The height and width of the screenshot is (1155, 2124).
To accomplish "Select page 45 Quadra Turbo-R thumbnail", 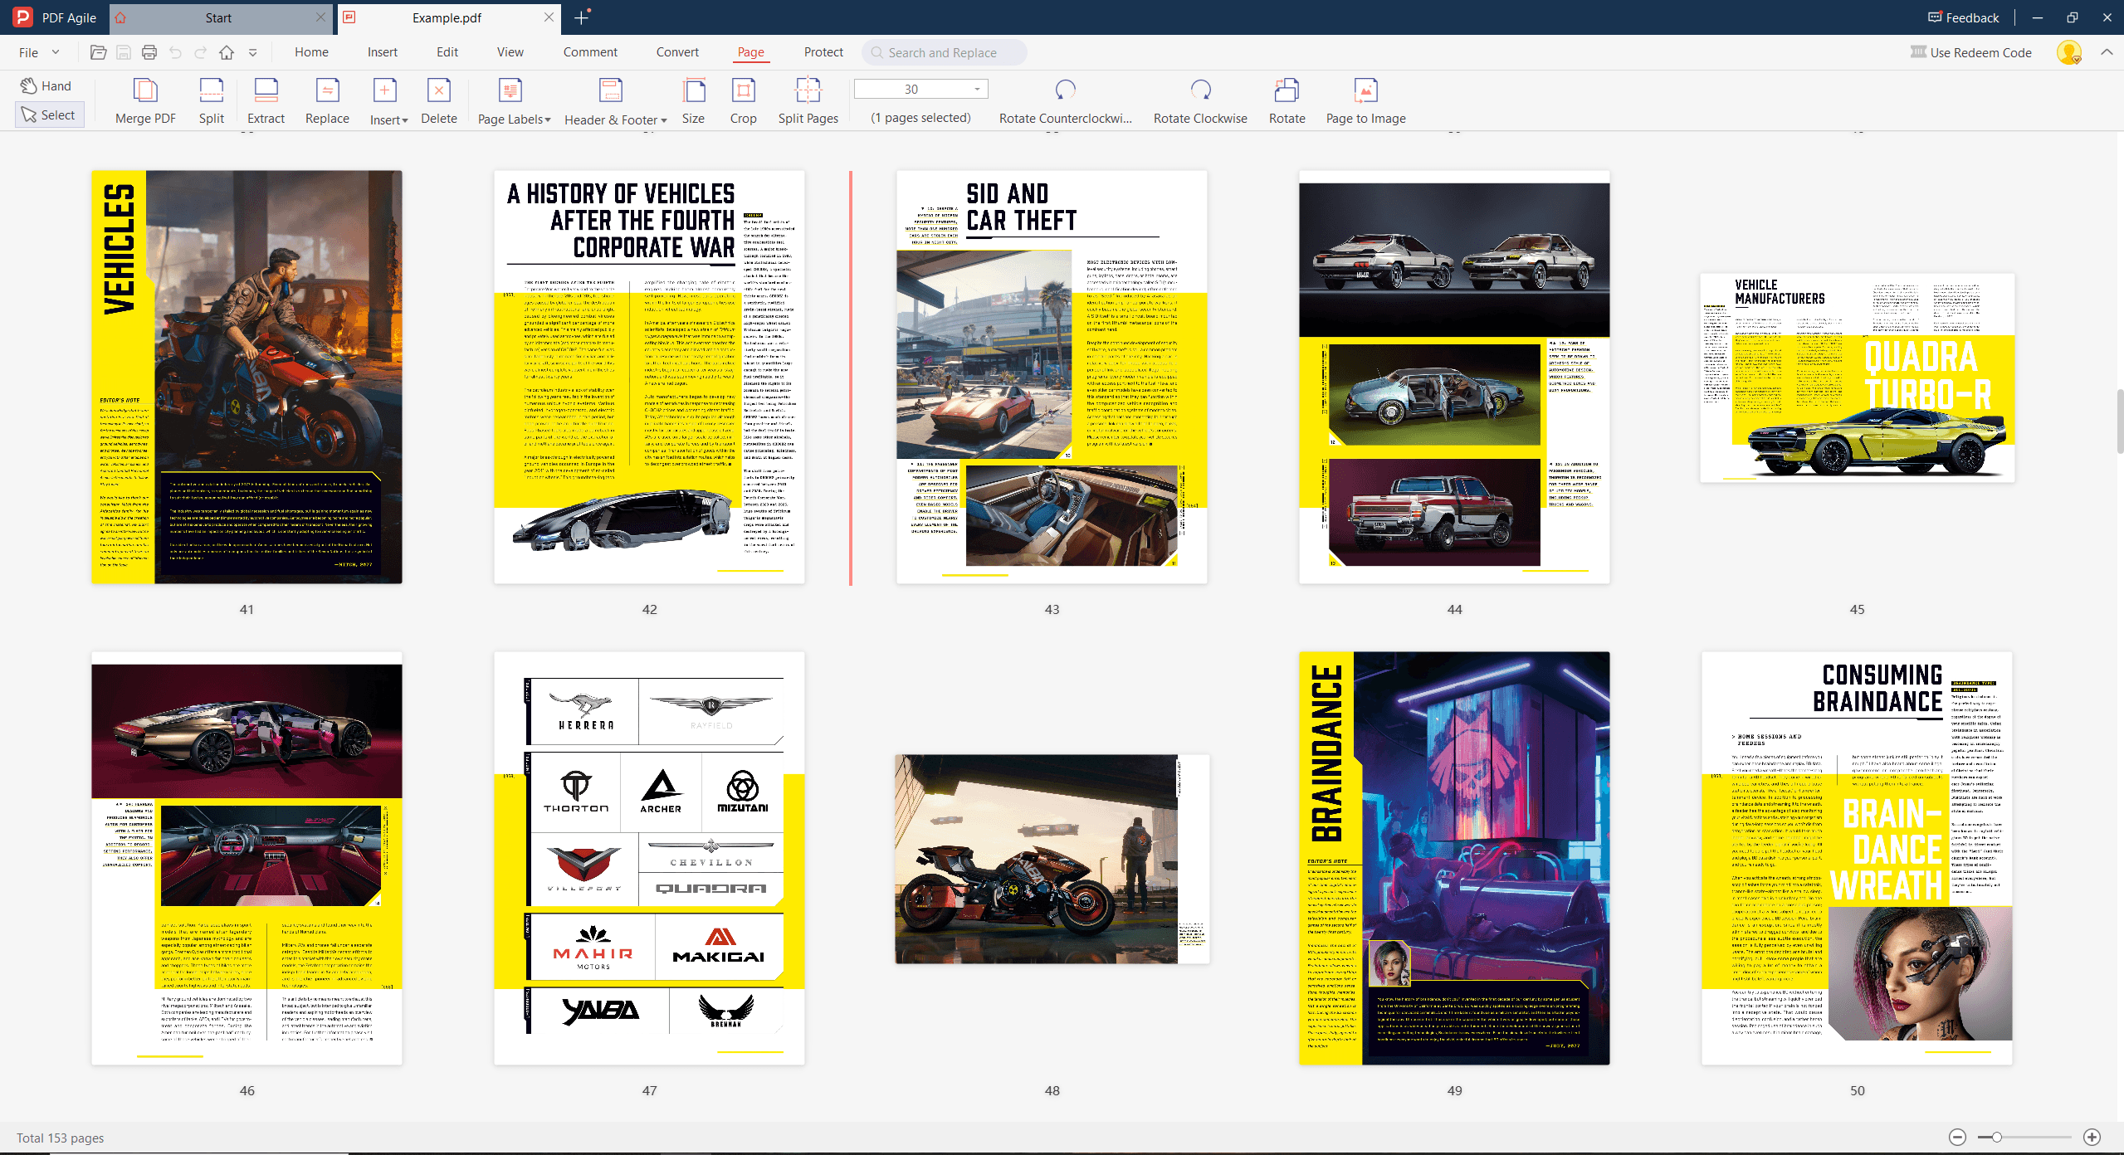I will [1857, 378].
